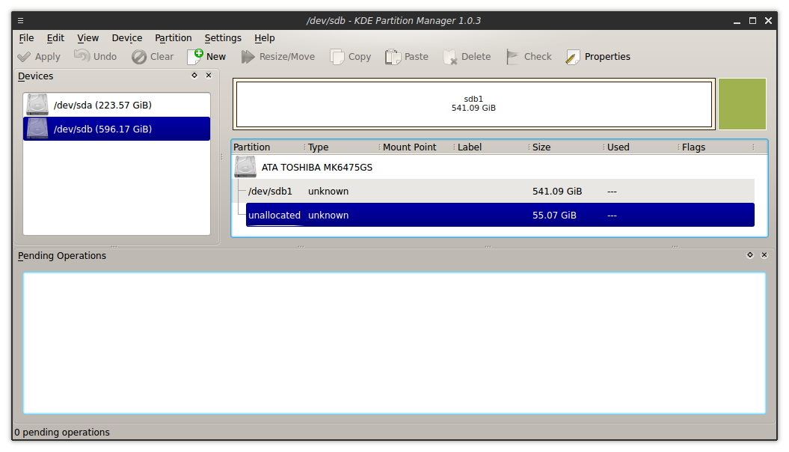Click the 541.09 GiB size cell
This screenshot has height=452, width=789.
(557, 192)
